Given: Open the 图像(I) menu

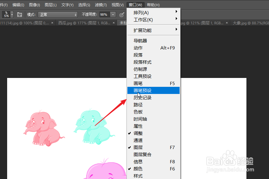Looking at the screenshot, I should pos(34,5).
